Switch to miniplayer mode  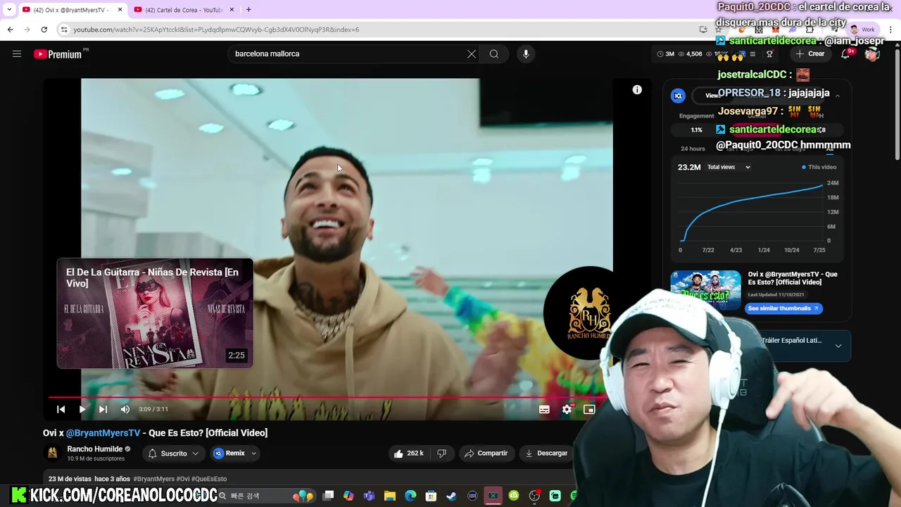tap(589, 409)
